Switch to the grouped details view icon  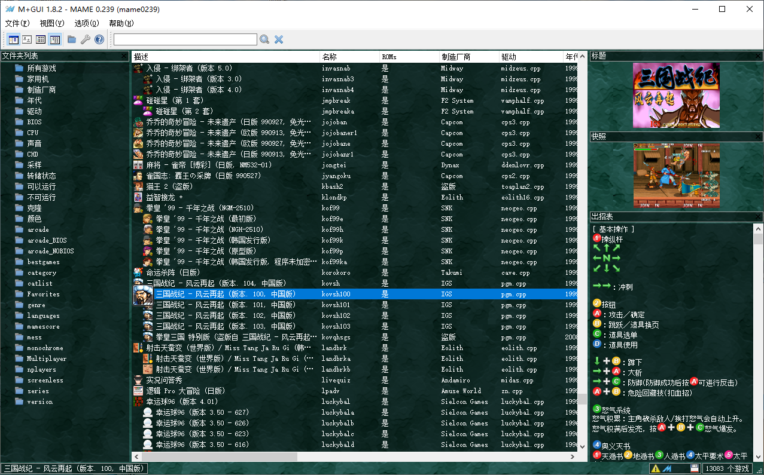coord(55,39)
